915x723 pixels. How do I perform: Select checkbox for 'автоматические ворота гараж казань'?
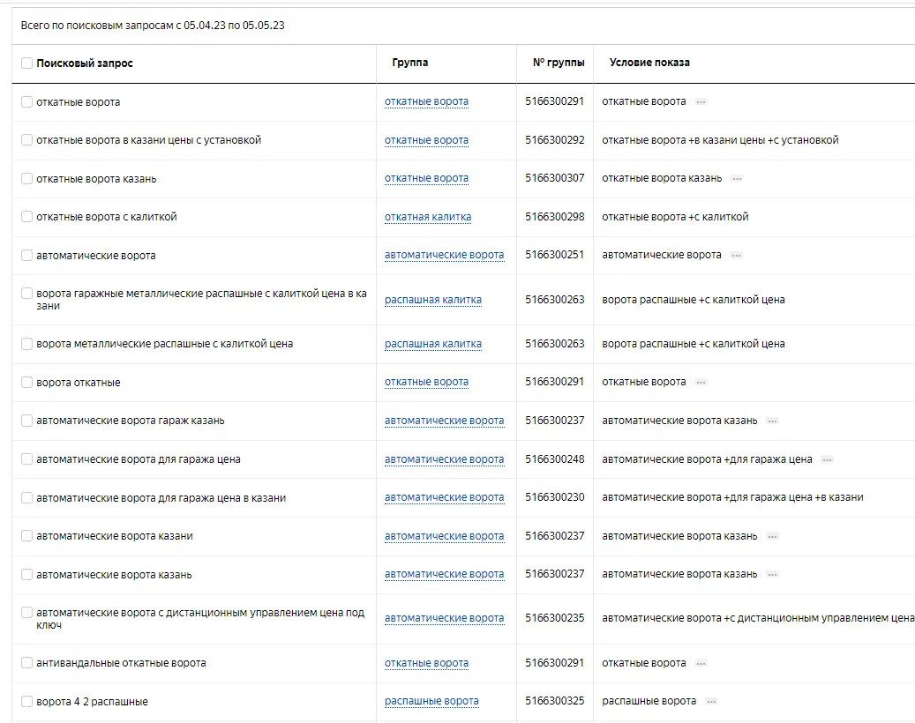(26, 421)
